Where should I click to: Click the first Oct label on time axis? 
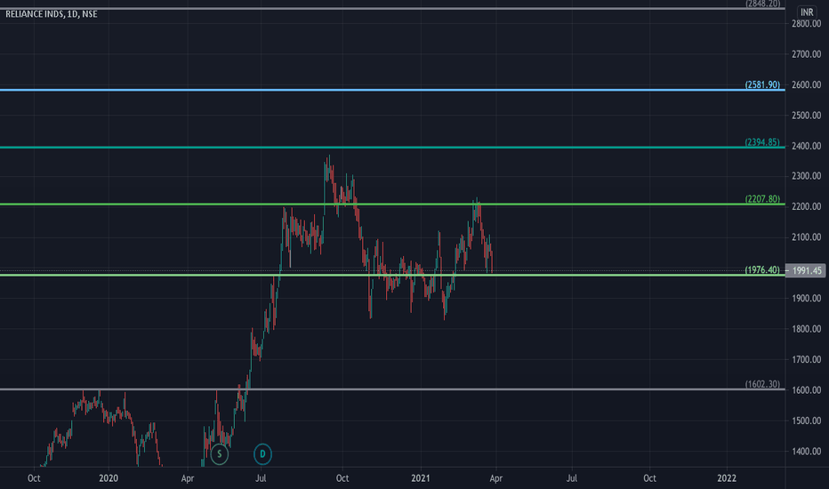click(x=34, y=478)
